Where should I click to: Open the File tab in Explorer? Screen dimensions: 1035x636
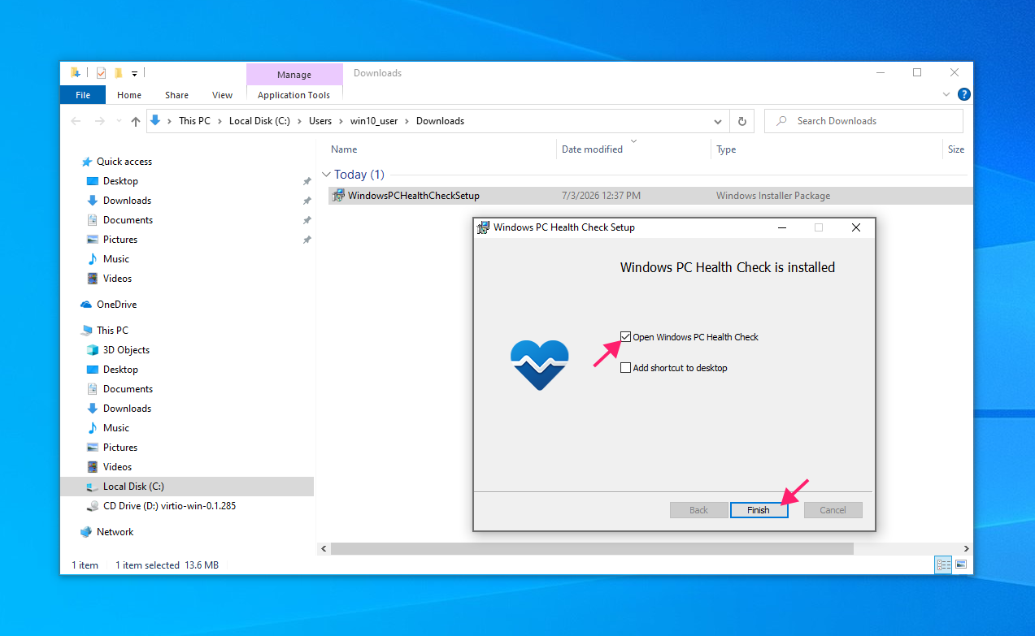(83, 95)
